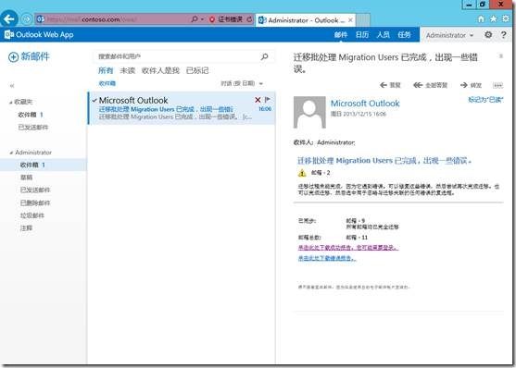Switch to the 邮件 navigation tab
The image size is (516, 368).
pos(341,35)
